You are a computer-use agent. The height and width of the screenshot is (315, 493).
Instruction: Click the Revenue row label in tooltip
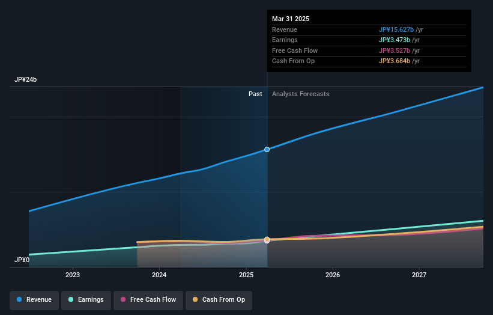point(285,29)
